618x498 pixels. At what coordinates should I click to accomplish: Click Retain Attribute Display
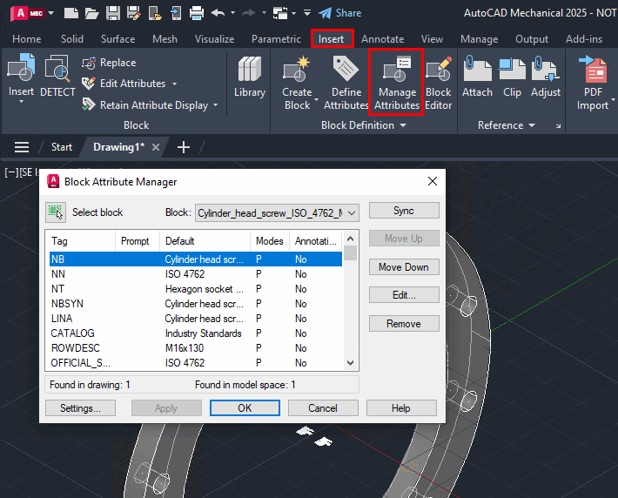pos(144,104)
